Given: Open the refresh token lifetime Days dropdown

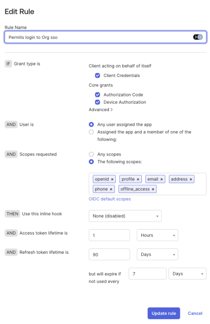Looking at the screenshot, I should pyautogui.click(x=157, y=254).
